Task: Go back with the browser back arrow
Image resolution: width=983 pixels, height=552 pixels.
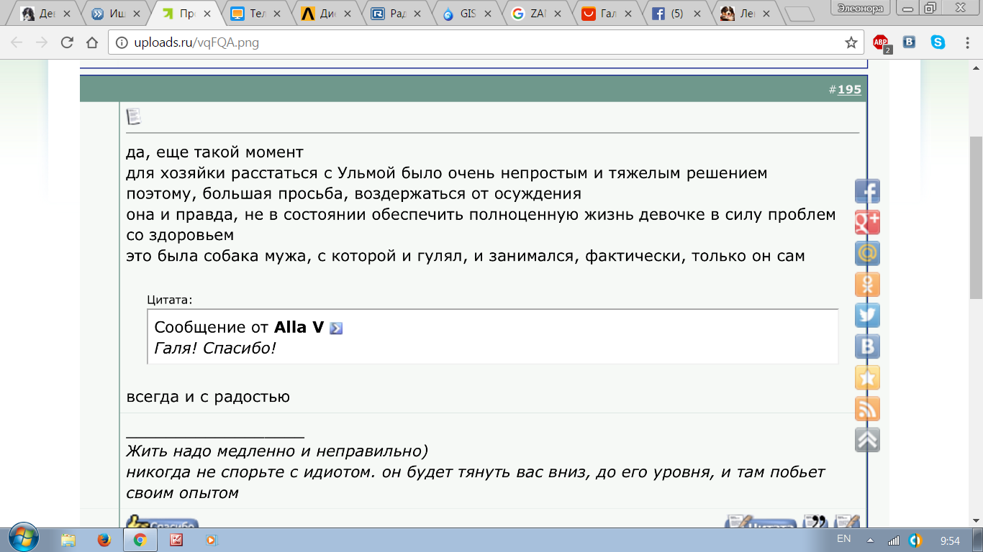Action: [17, 42]
